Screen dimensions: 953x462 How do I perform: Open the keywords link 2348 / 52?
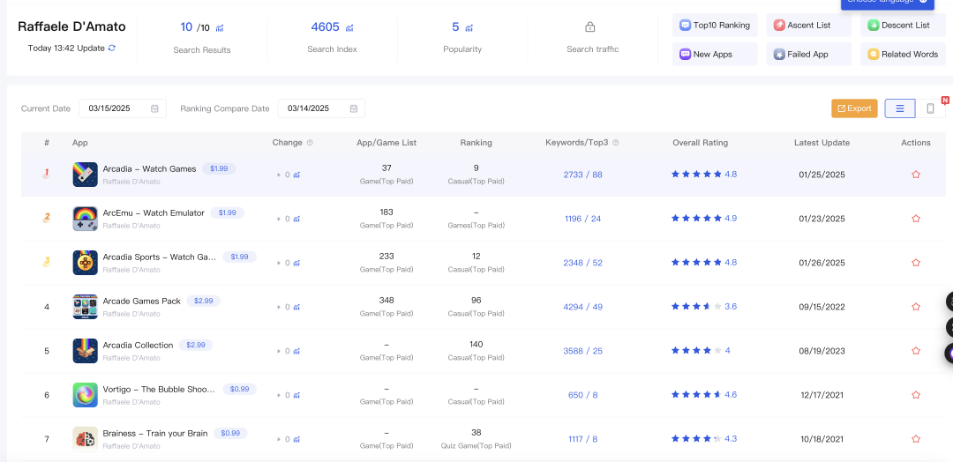583,263
